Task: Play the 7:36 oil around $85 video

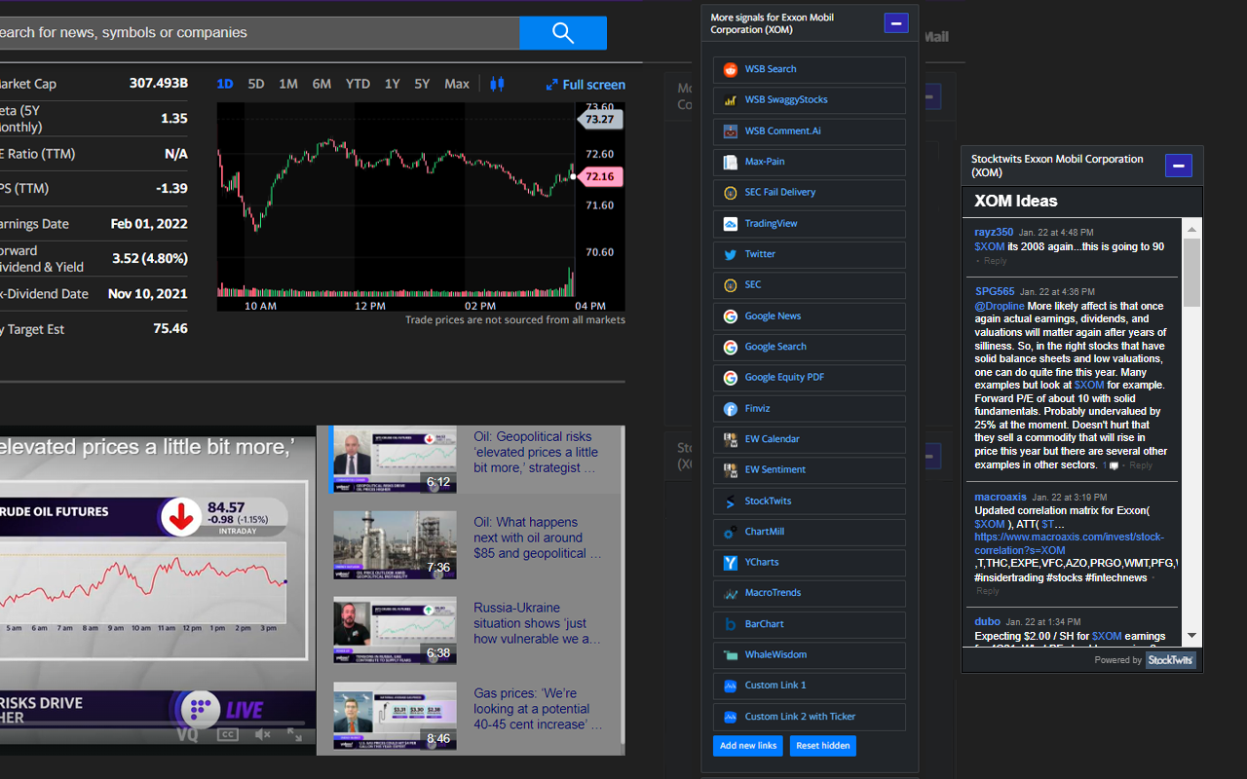Action: [395, 545]
